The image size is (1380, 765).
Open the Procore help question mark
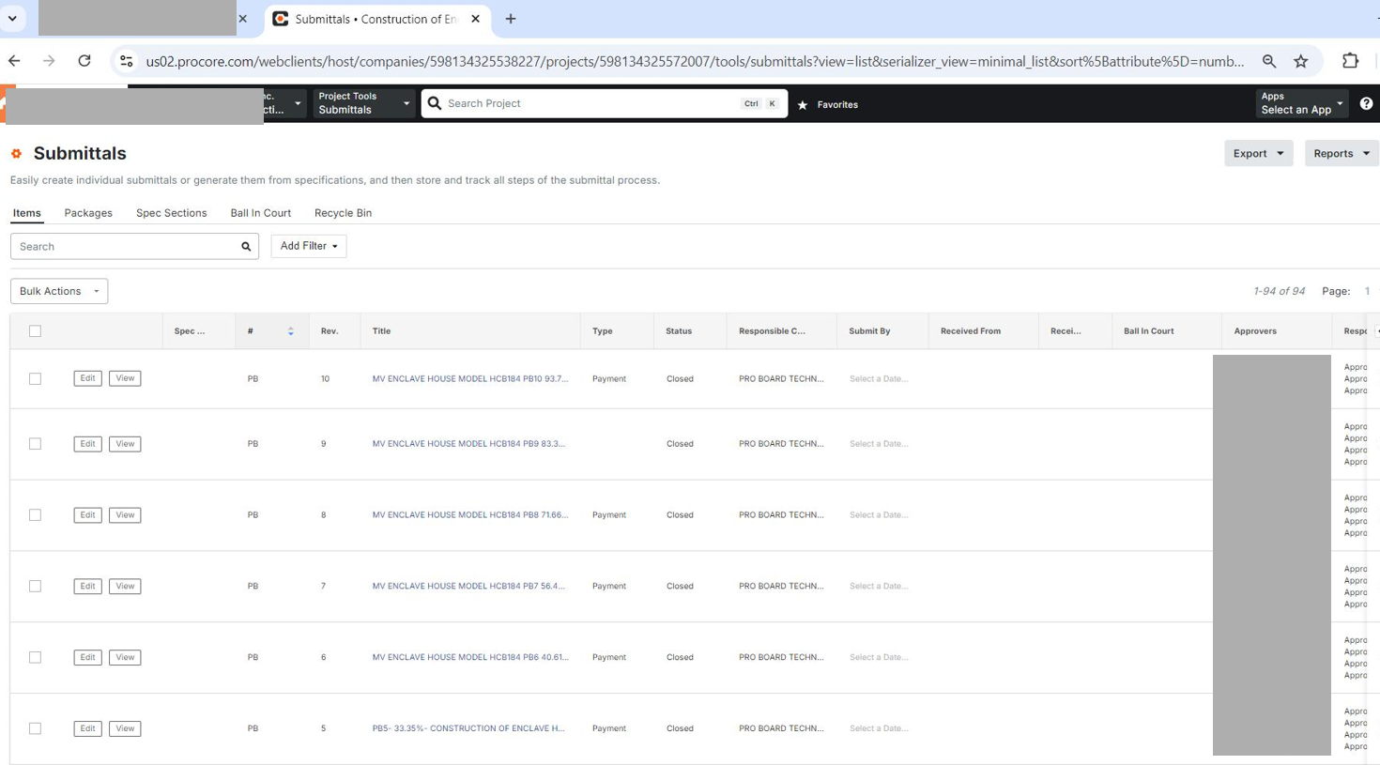pos(1366,104)
